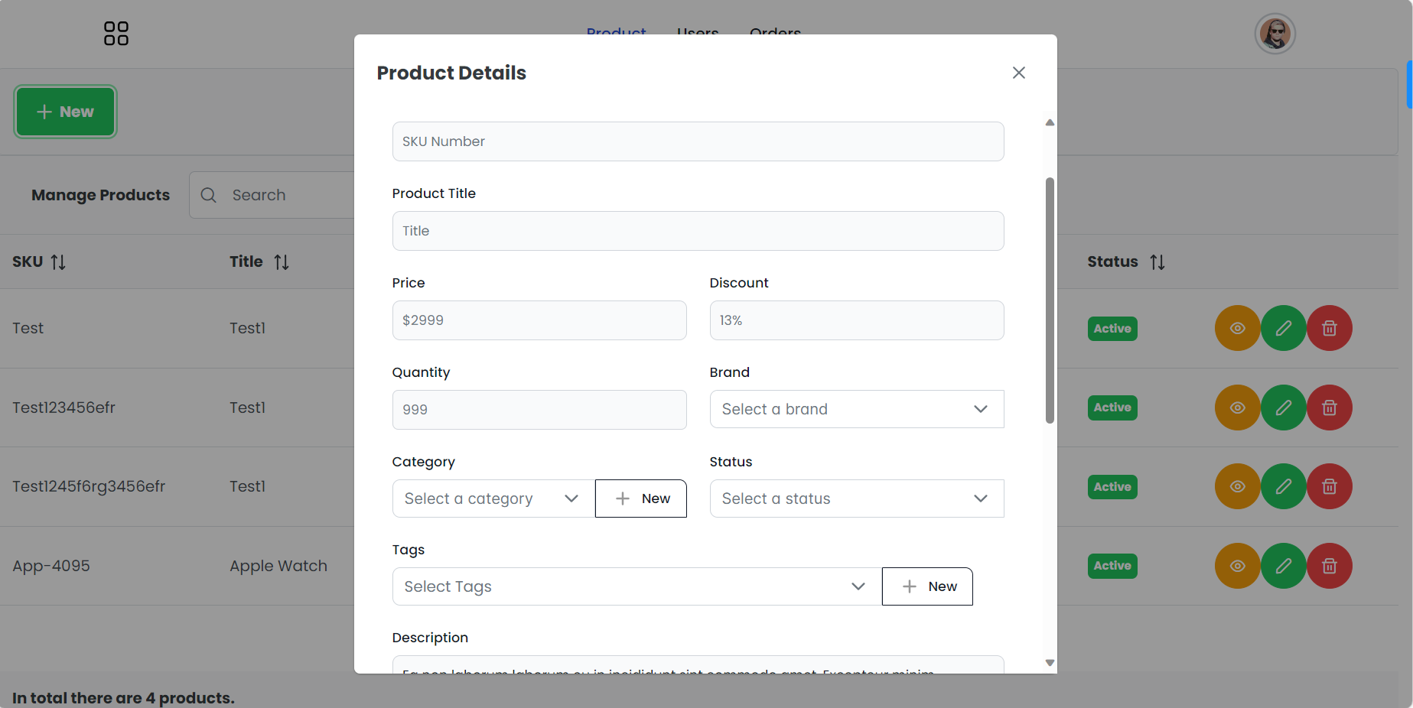View the Test product via eye icon

pos(1237,328)
